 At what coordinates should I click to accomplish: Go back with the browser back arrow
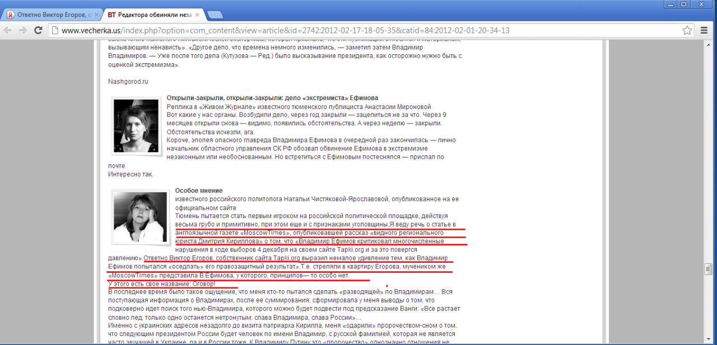(8, 30)
